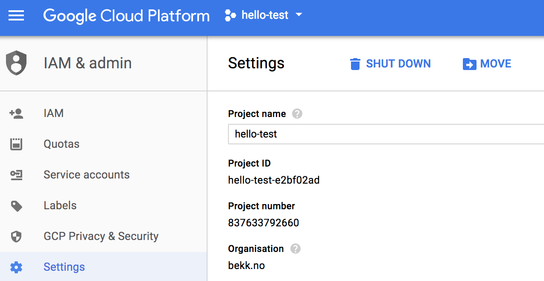Click the Labels tag icon

click(x=16, y=206)
